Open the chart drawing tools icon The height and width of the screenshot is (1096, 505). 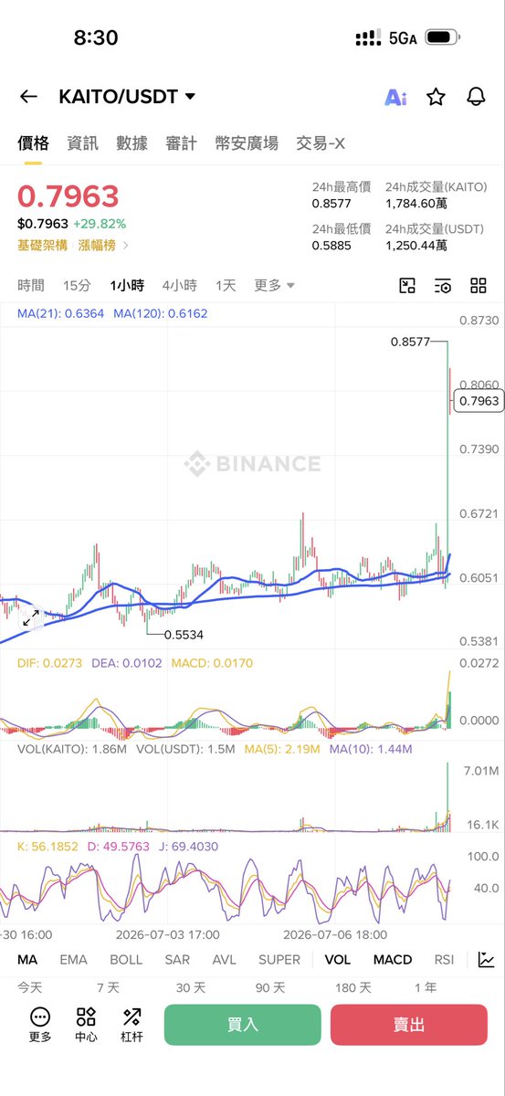(408, 286)
